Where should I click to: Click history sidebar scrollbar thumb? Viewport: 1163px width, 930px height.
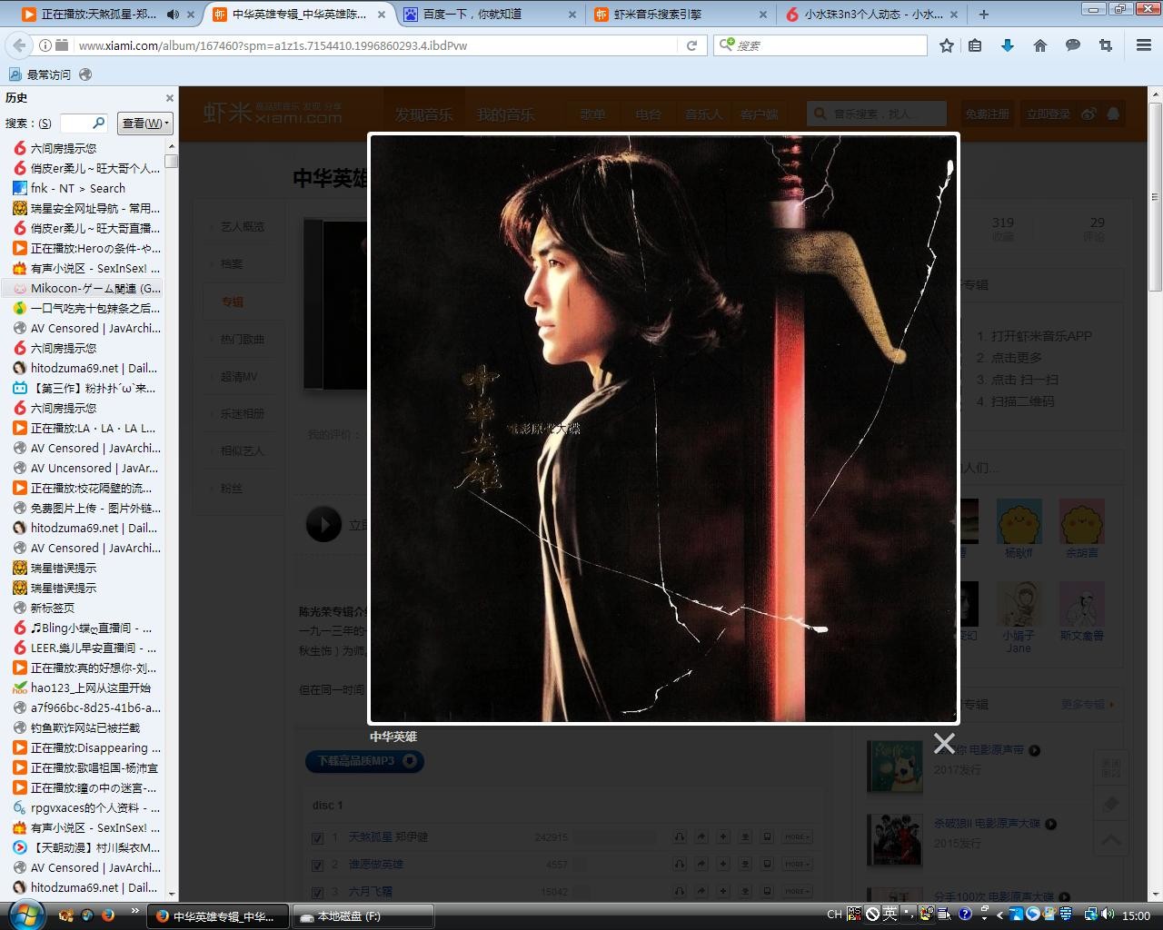point(172,161)
